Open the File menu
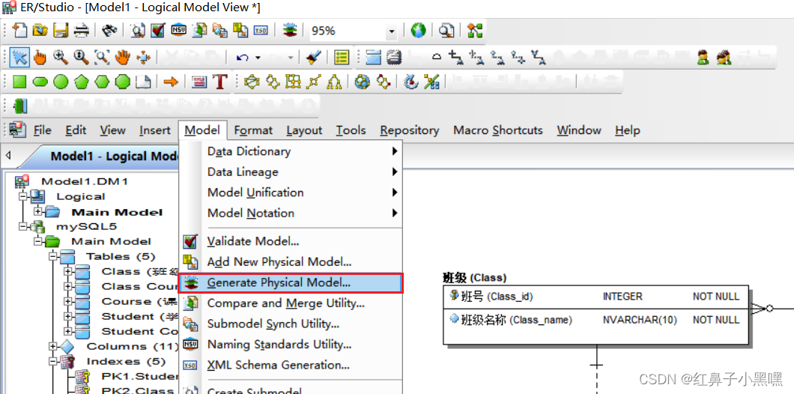The height and width of the screenshot is (394, 794). point(43,130)
